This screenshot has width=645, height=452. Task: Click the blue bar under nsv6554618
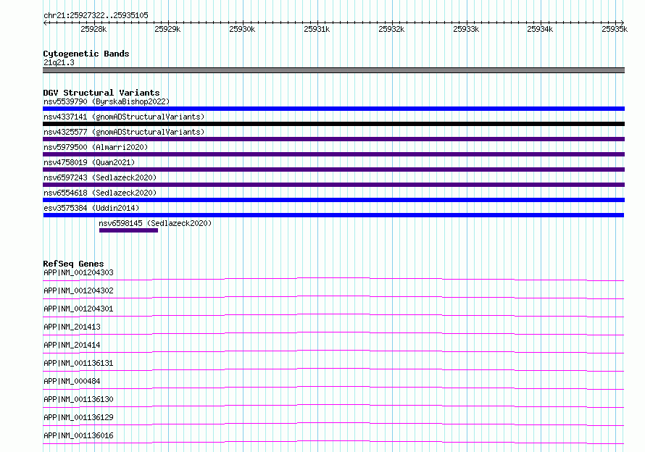333,200
